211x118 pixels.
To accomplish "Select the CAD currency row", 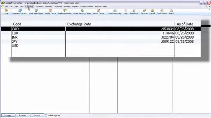I will click(101, 29).
